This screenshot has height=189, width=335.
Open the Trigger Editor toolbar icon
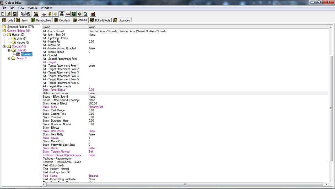50,14
